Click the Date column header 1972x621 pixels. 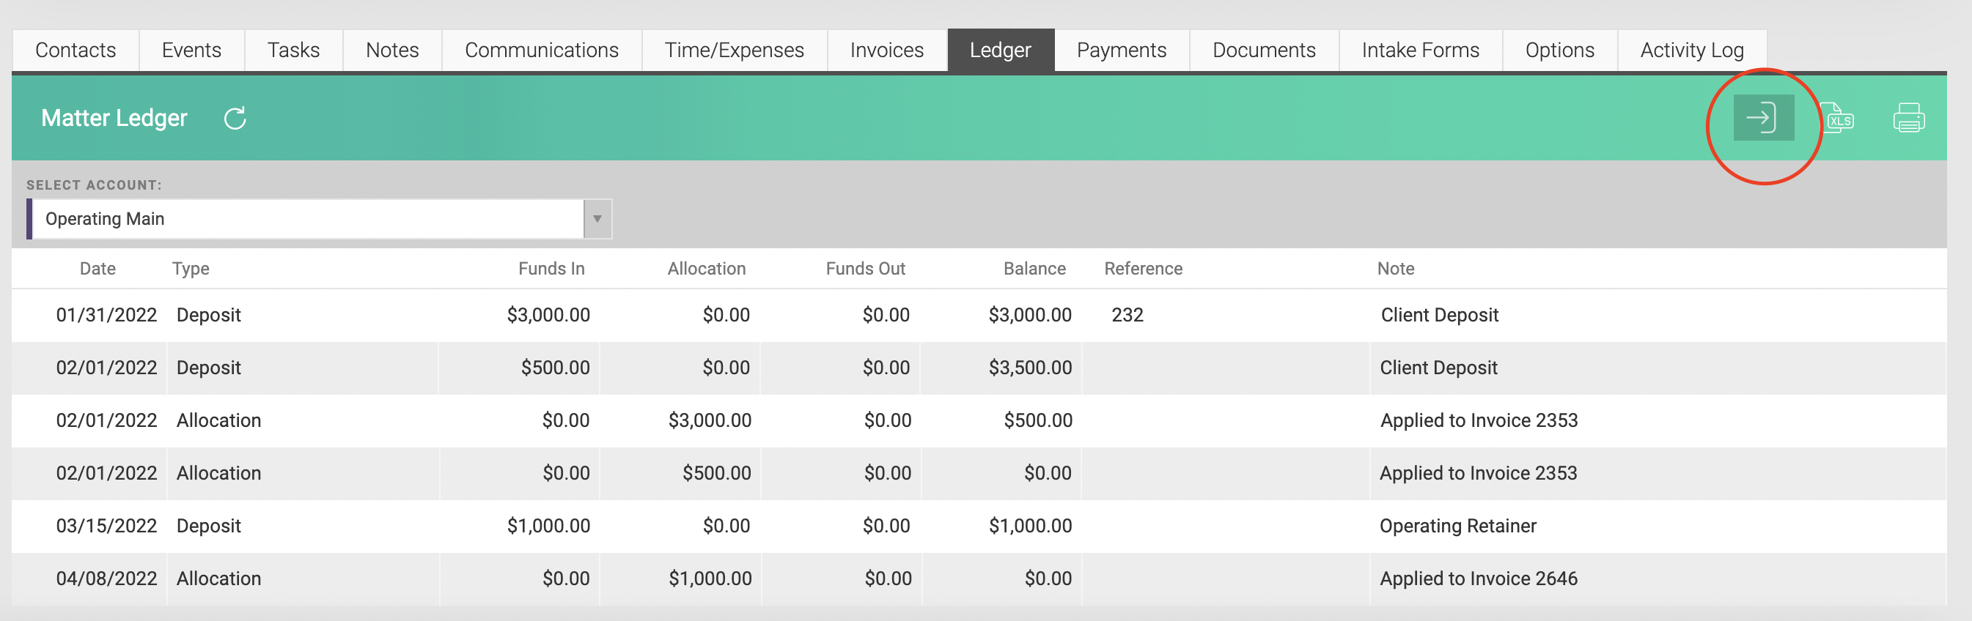point(98,269)
